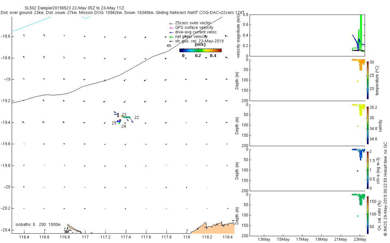Click the chl-a color bar

367,170
